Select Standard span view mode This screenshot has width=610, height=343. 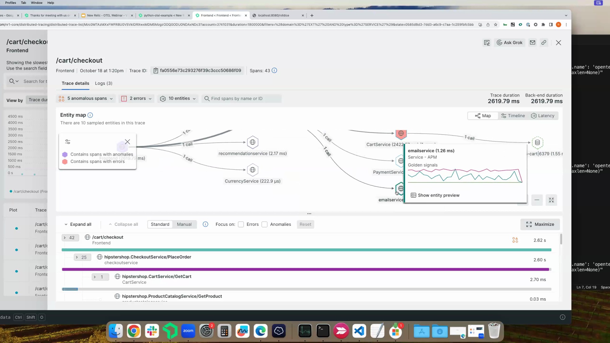click(160, 224)
